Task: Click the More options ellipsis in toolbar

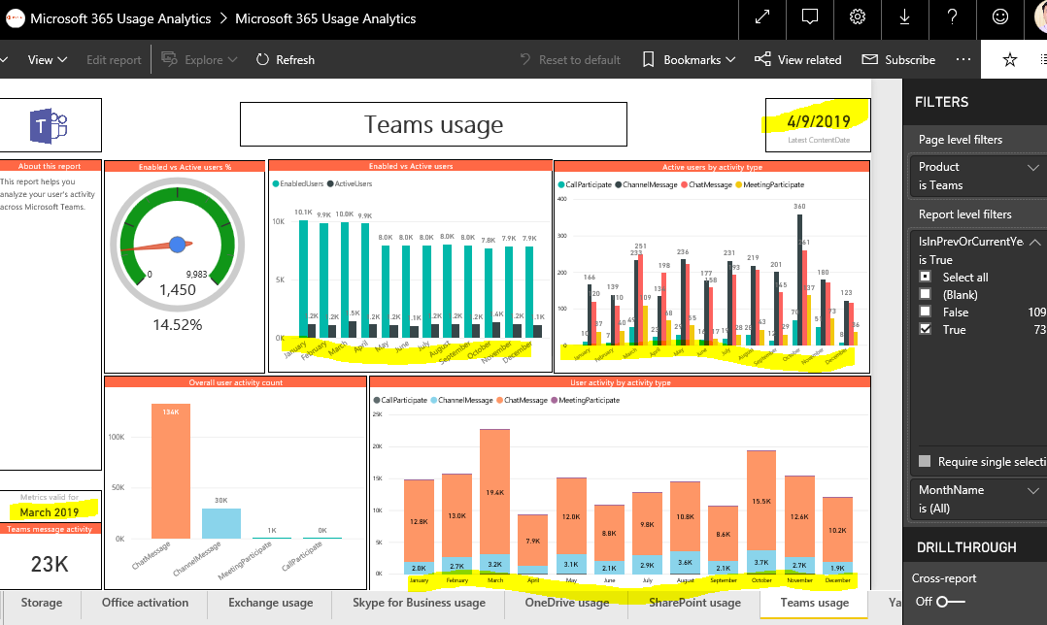Action: (x=963, y=59)
